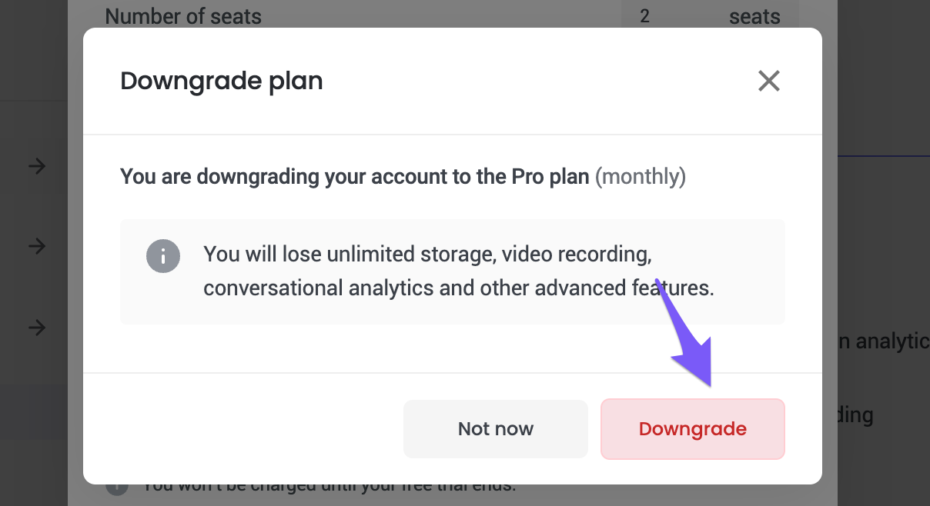Click the 'Downgrade plan' dialog title
Screen dimensions: 930x506
click(x=222, y=81)
